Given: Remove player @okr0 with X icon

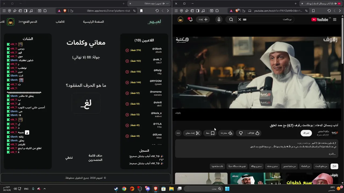Looking at the screenshot, I should (127, 104).
